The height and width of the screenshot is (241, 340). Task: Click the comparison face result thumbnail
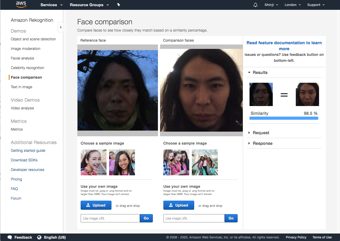[x=307, y=94]
